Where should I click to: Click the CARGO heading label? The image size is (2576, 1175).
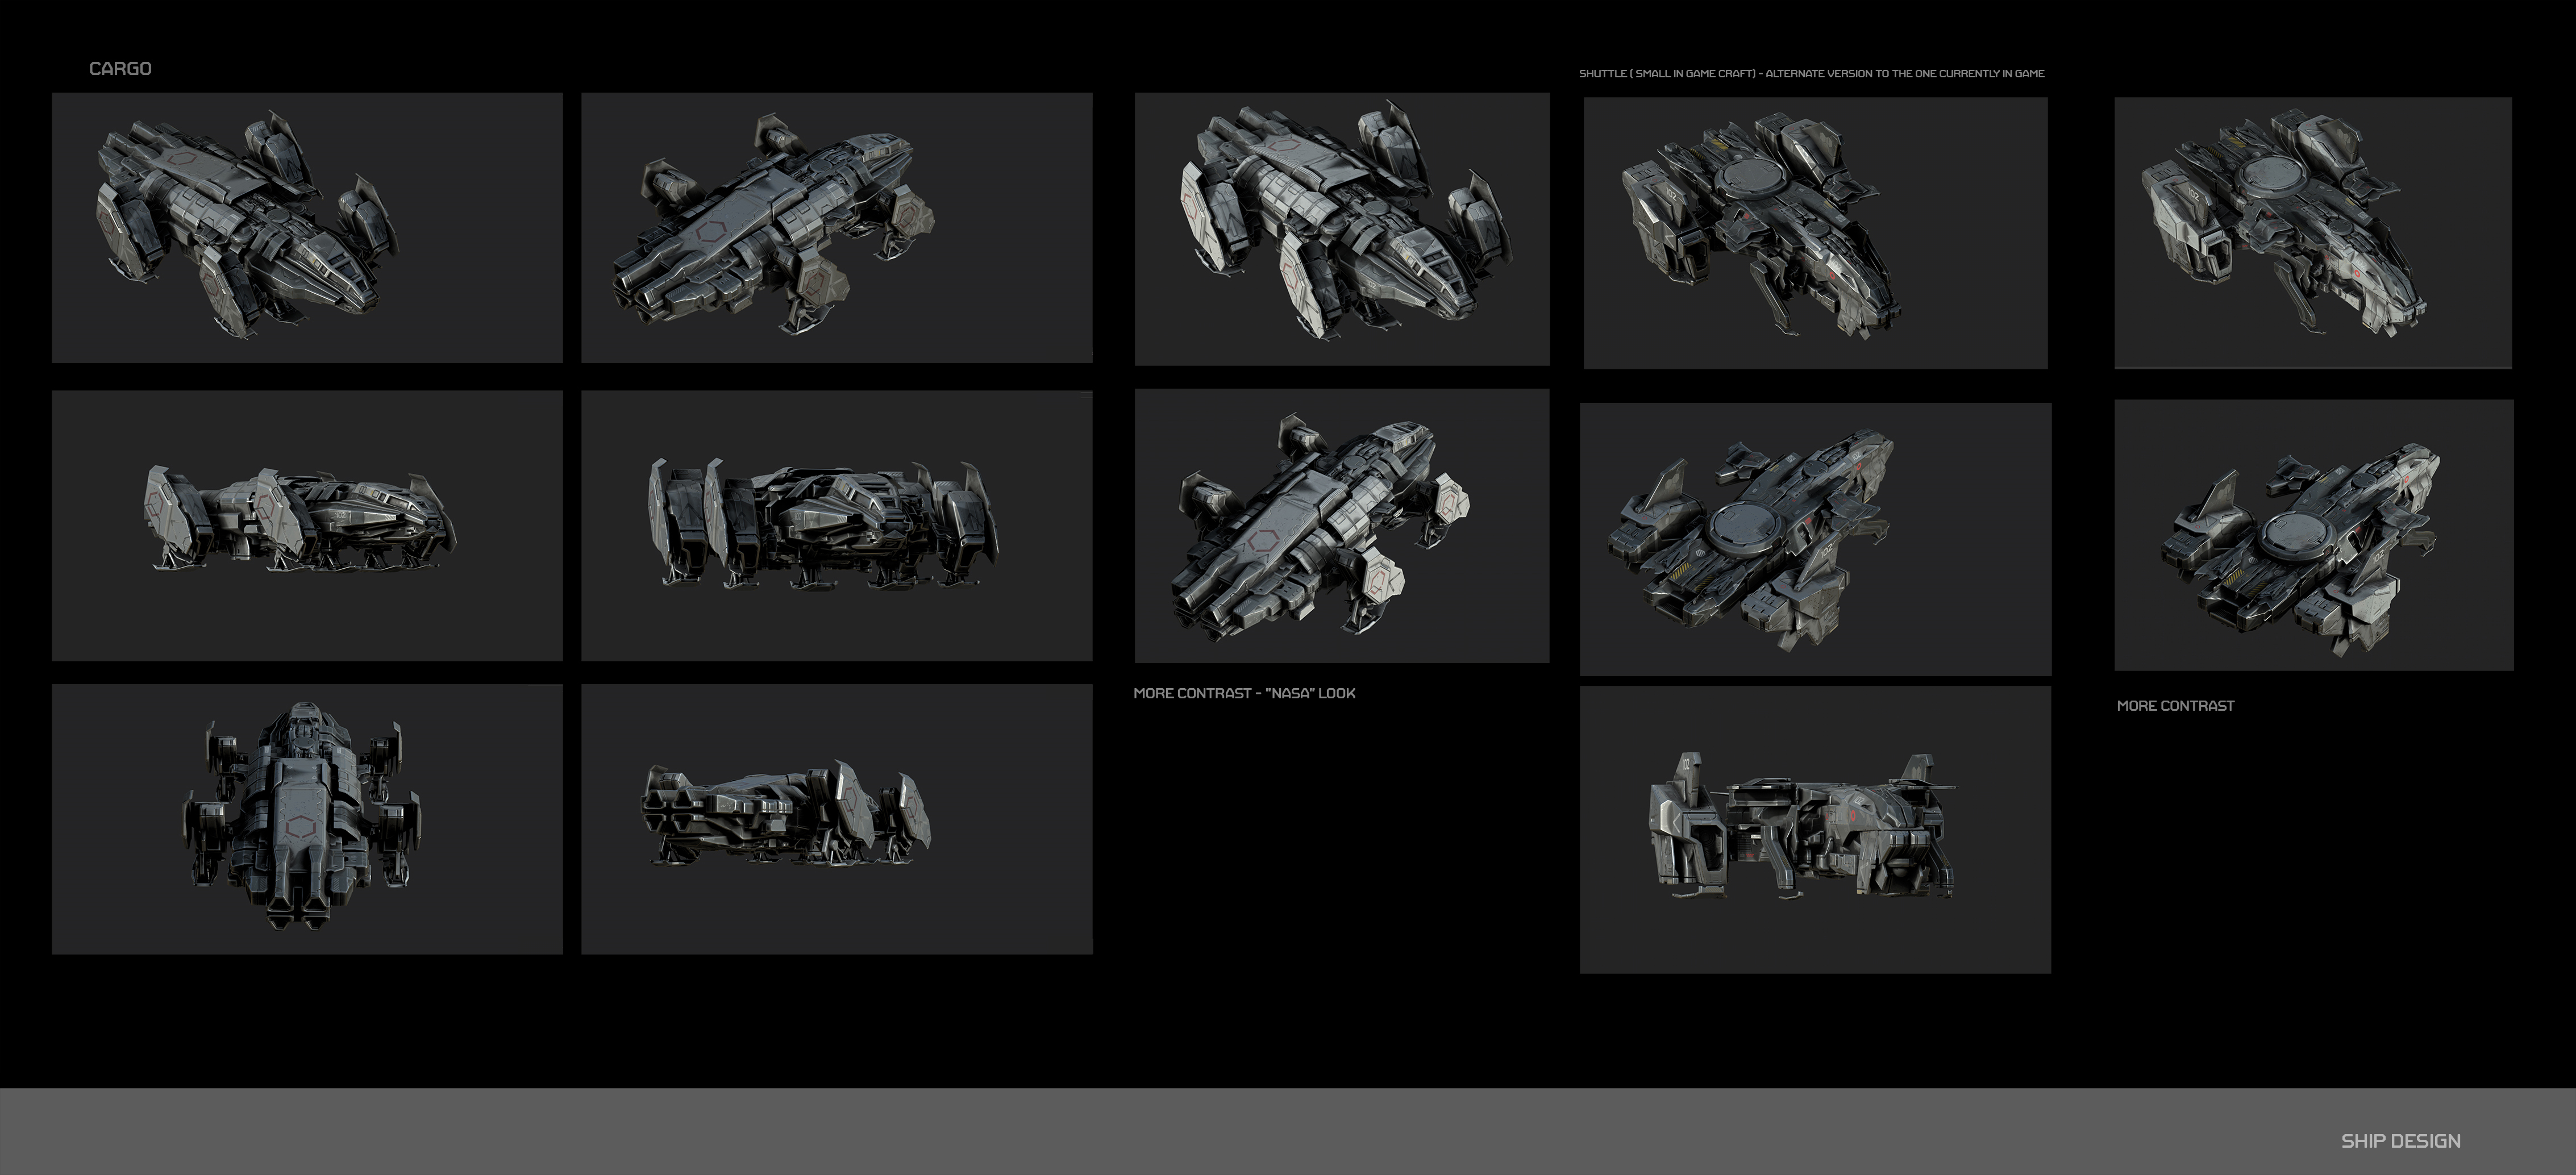pyautogui.click(x=120, y=69)
